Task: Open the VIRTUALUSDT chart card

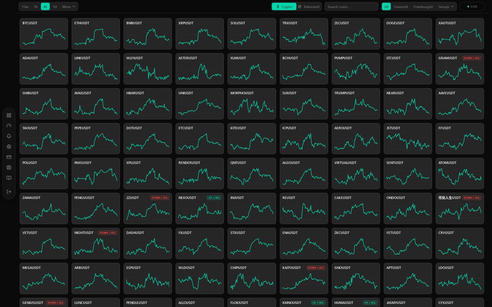Action: 356,173
